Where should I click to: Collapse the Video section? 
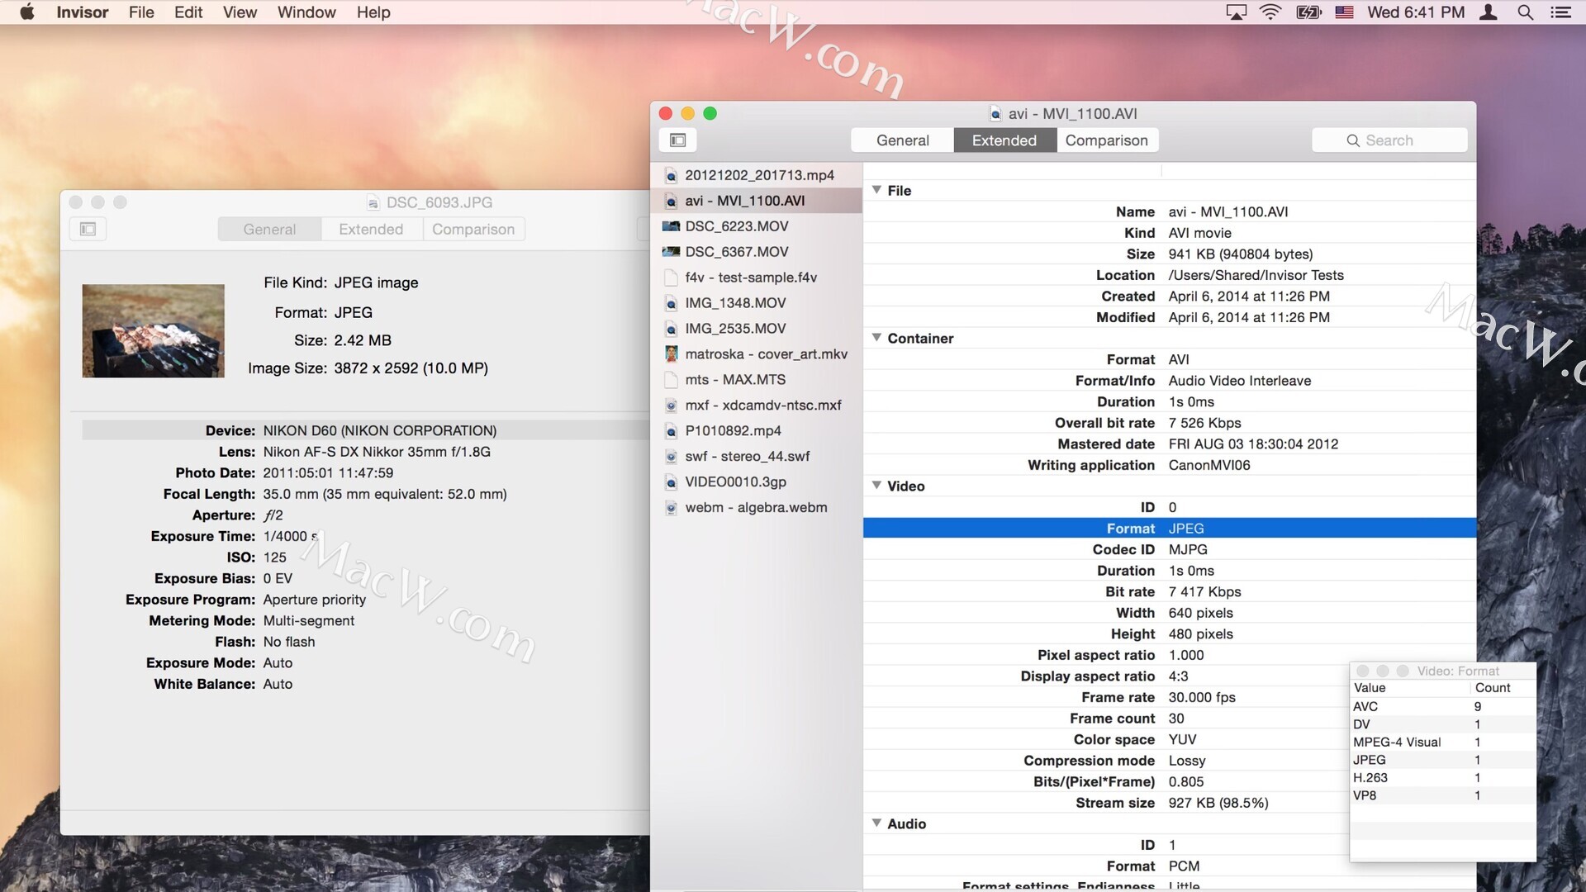[876, 486]
